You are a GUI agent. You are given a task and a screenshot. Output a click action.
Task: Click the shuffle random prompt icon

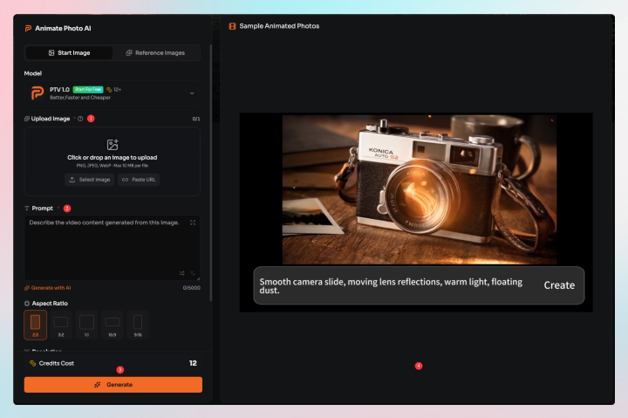[181, 273]
